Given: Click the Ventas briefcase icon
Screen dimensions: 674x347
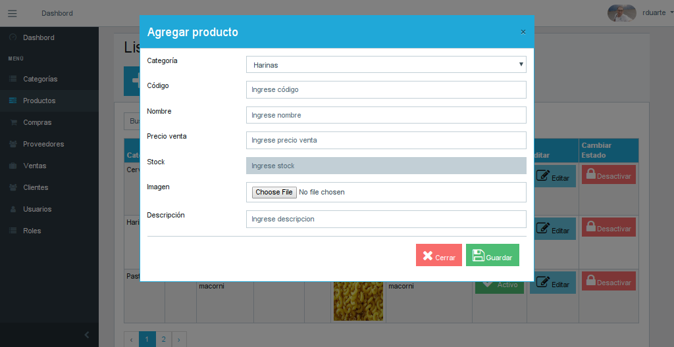Looking at the screenshot, I should click(x=13, y=166).
